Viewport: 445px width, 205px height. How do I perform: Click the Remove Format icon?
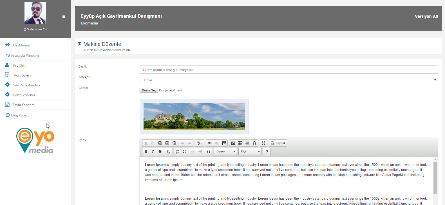click(168, 152)
